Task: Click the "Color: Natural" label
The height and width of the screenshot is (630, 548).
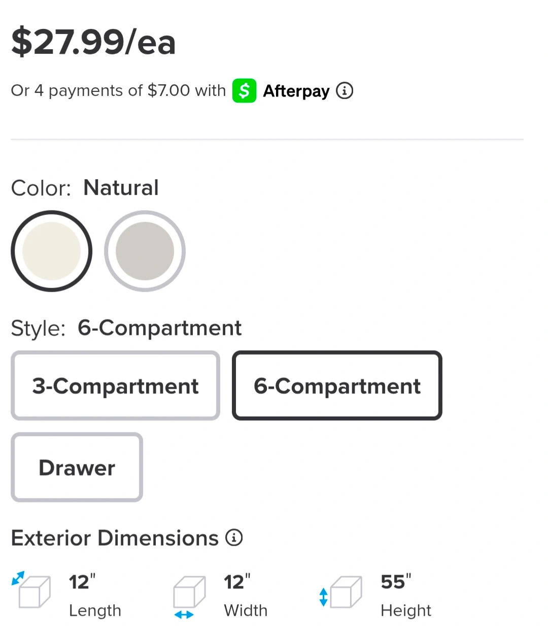Action: click(85, 188)
